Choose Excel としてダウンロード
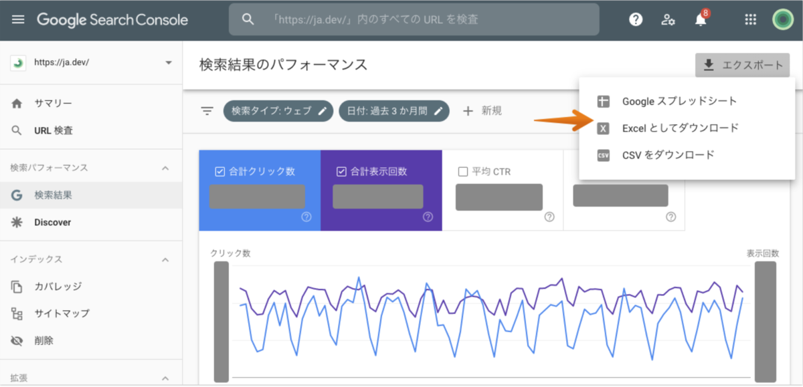The height and width of the screenshot is (387, 803). tap(687, 128)
